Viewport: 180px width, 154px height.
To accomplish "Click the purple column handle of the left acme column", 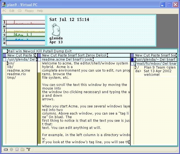I will click(x=4, y=55).
